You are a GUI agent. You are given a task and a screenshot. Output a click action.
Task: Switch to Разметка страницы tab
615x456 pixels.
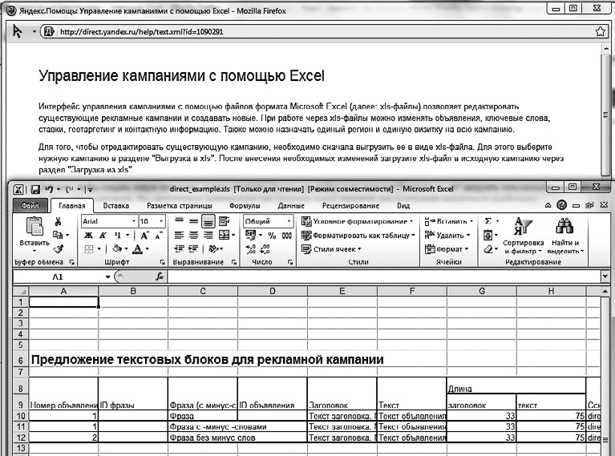(180, 206)
